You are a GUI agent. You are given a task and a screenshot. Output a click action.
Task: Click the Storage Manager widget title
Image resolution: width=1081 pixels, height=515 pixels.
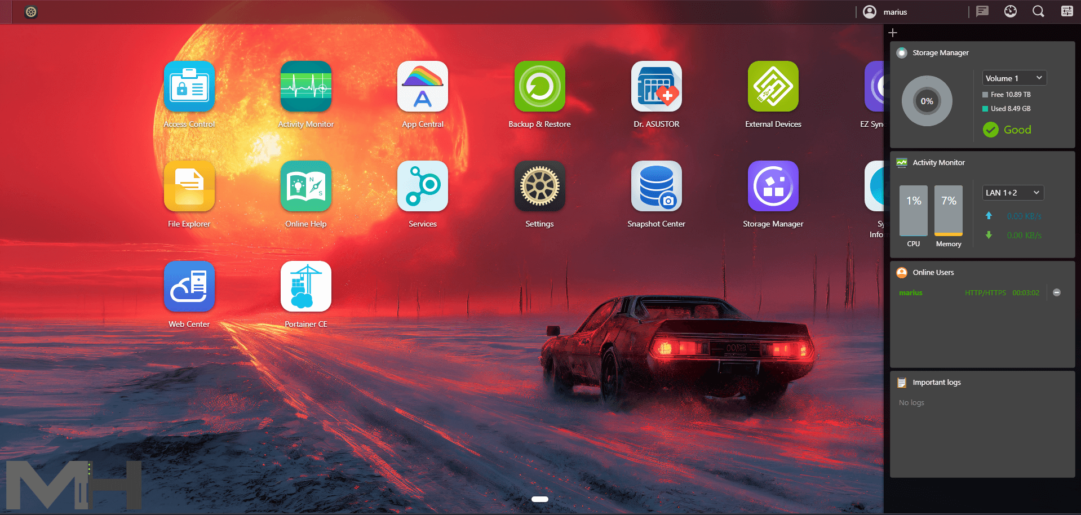(x=941, y=52)
